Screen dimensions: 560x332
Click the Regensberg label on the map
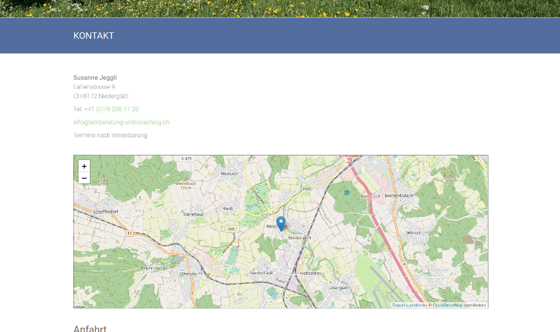point(153,268)
